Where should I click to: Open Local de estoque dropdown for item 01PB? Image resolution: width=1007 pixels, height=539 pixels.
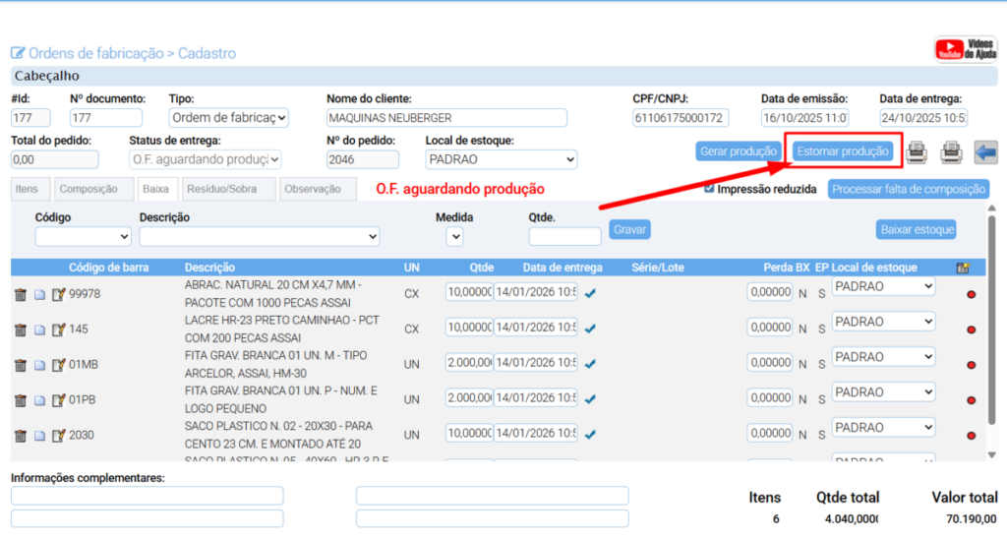point(884,392)
